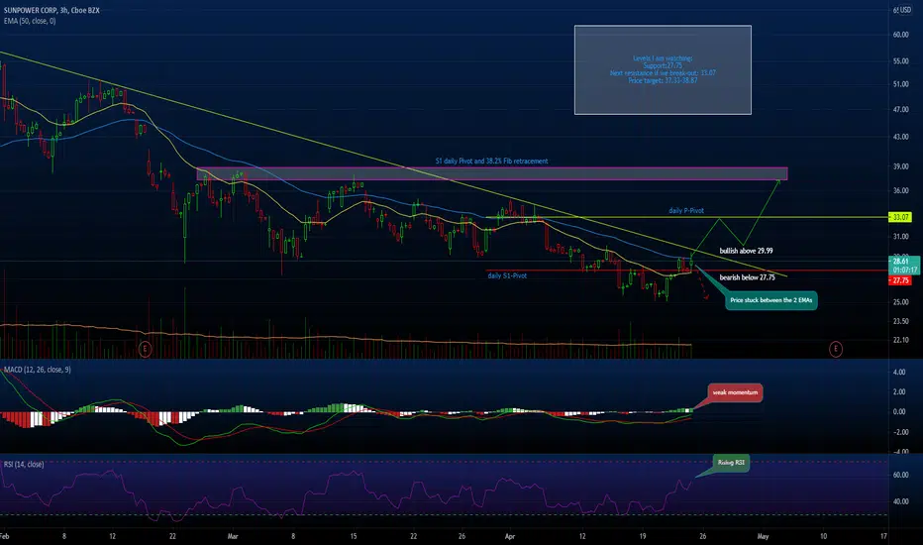Select 'S1 daily Pivot and 38.2% Fib retracement' label
The width and height of the screenshot is (923, 545).
[x=491, y=161]
